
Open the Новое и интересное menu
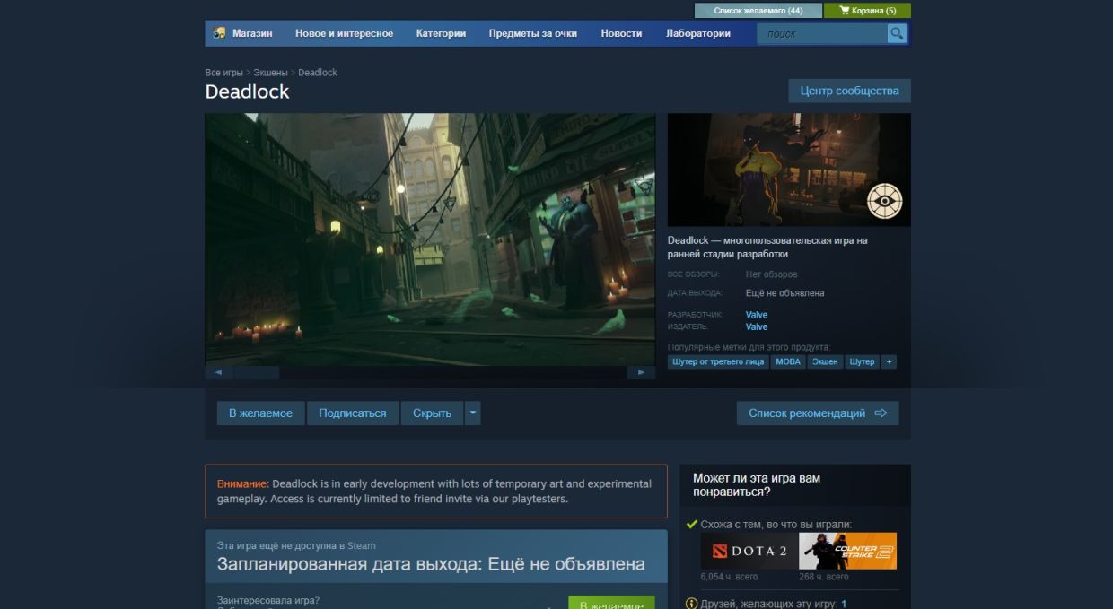click(344, 33)
